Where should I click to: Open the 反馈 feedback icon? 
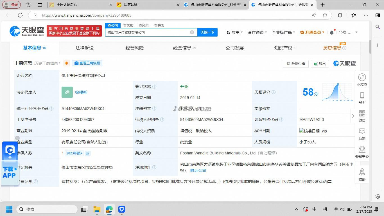click(362, 134)
